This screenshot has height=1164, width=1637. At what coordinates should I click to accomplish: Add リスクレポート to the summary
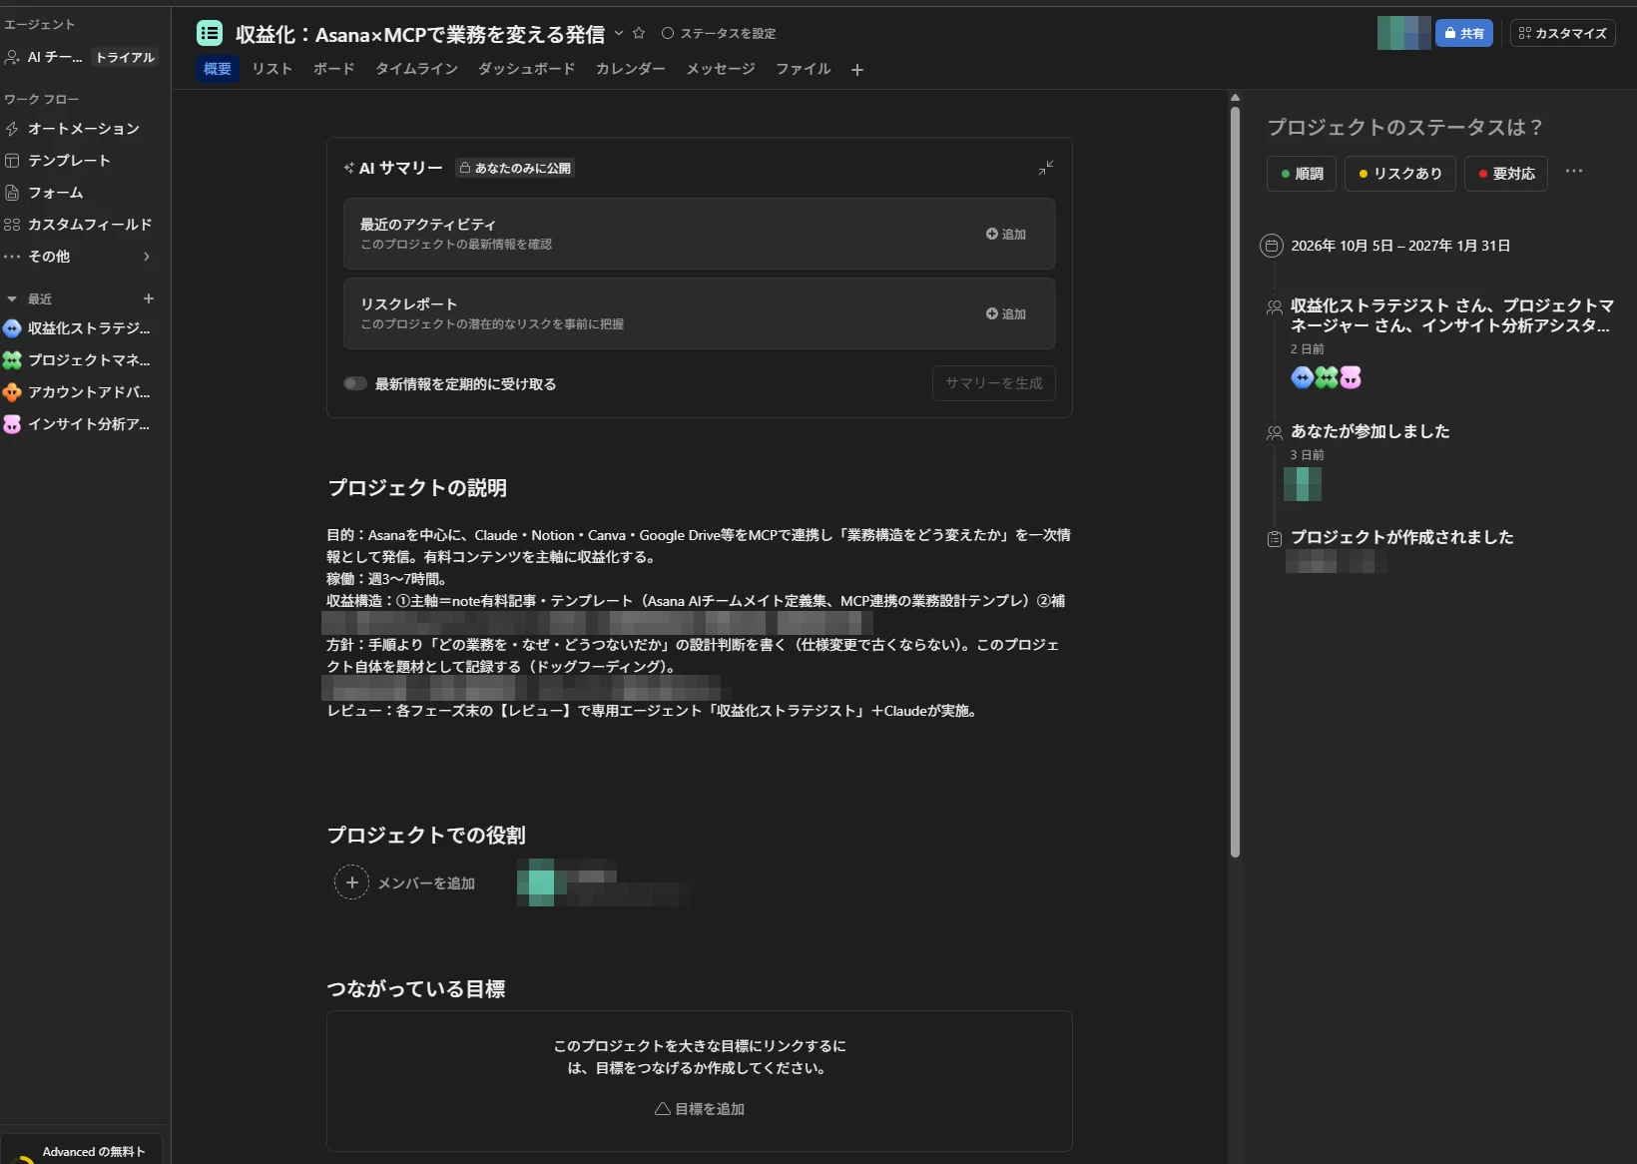pyautogui.click(x=1006, y=313)
